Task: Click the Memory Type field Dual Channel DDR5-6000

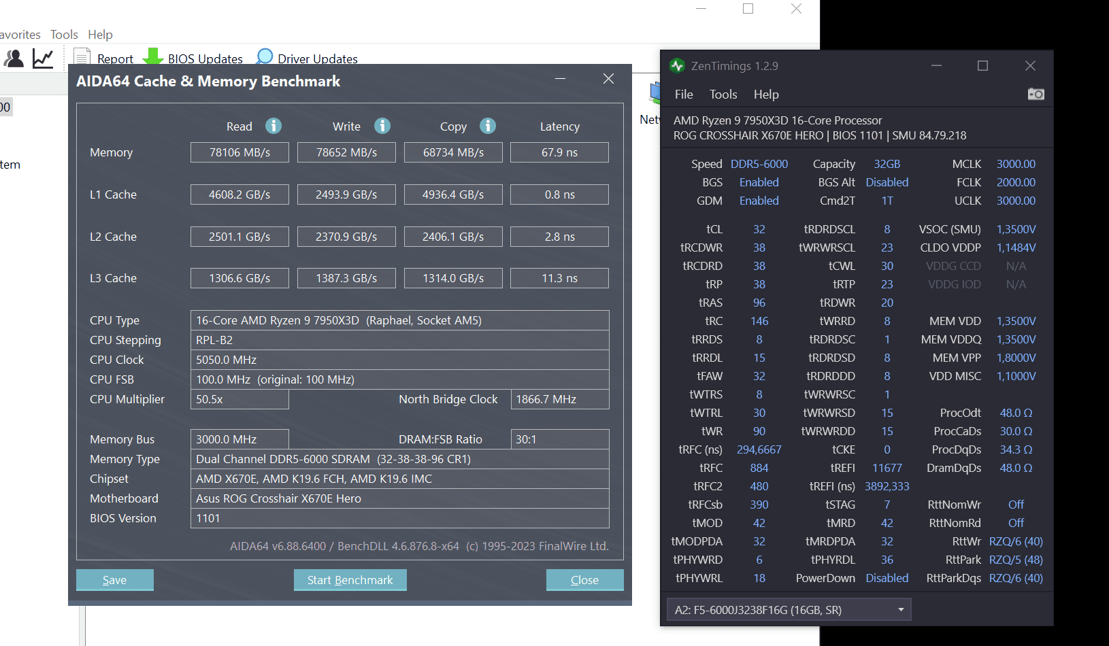Action: 399,459
